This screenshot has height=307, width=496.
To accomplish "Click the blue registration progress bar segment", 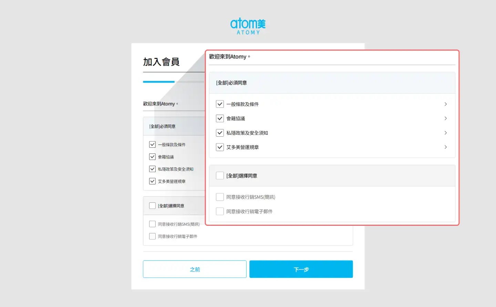I will tap(159, 82).
